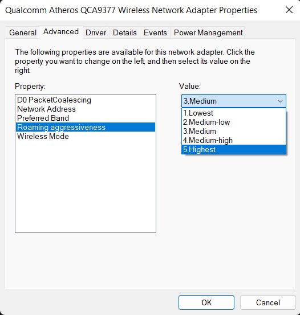Open the Power Management tab

(208, 32)
